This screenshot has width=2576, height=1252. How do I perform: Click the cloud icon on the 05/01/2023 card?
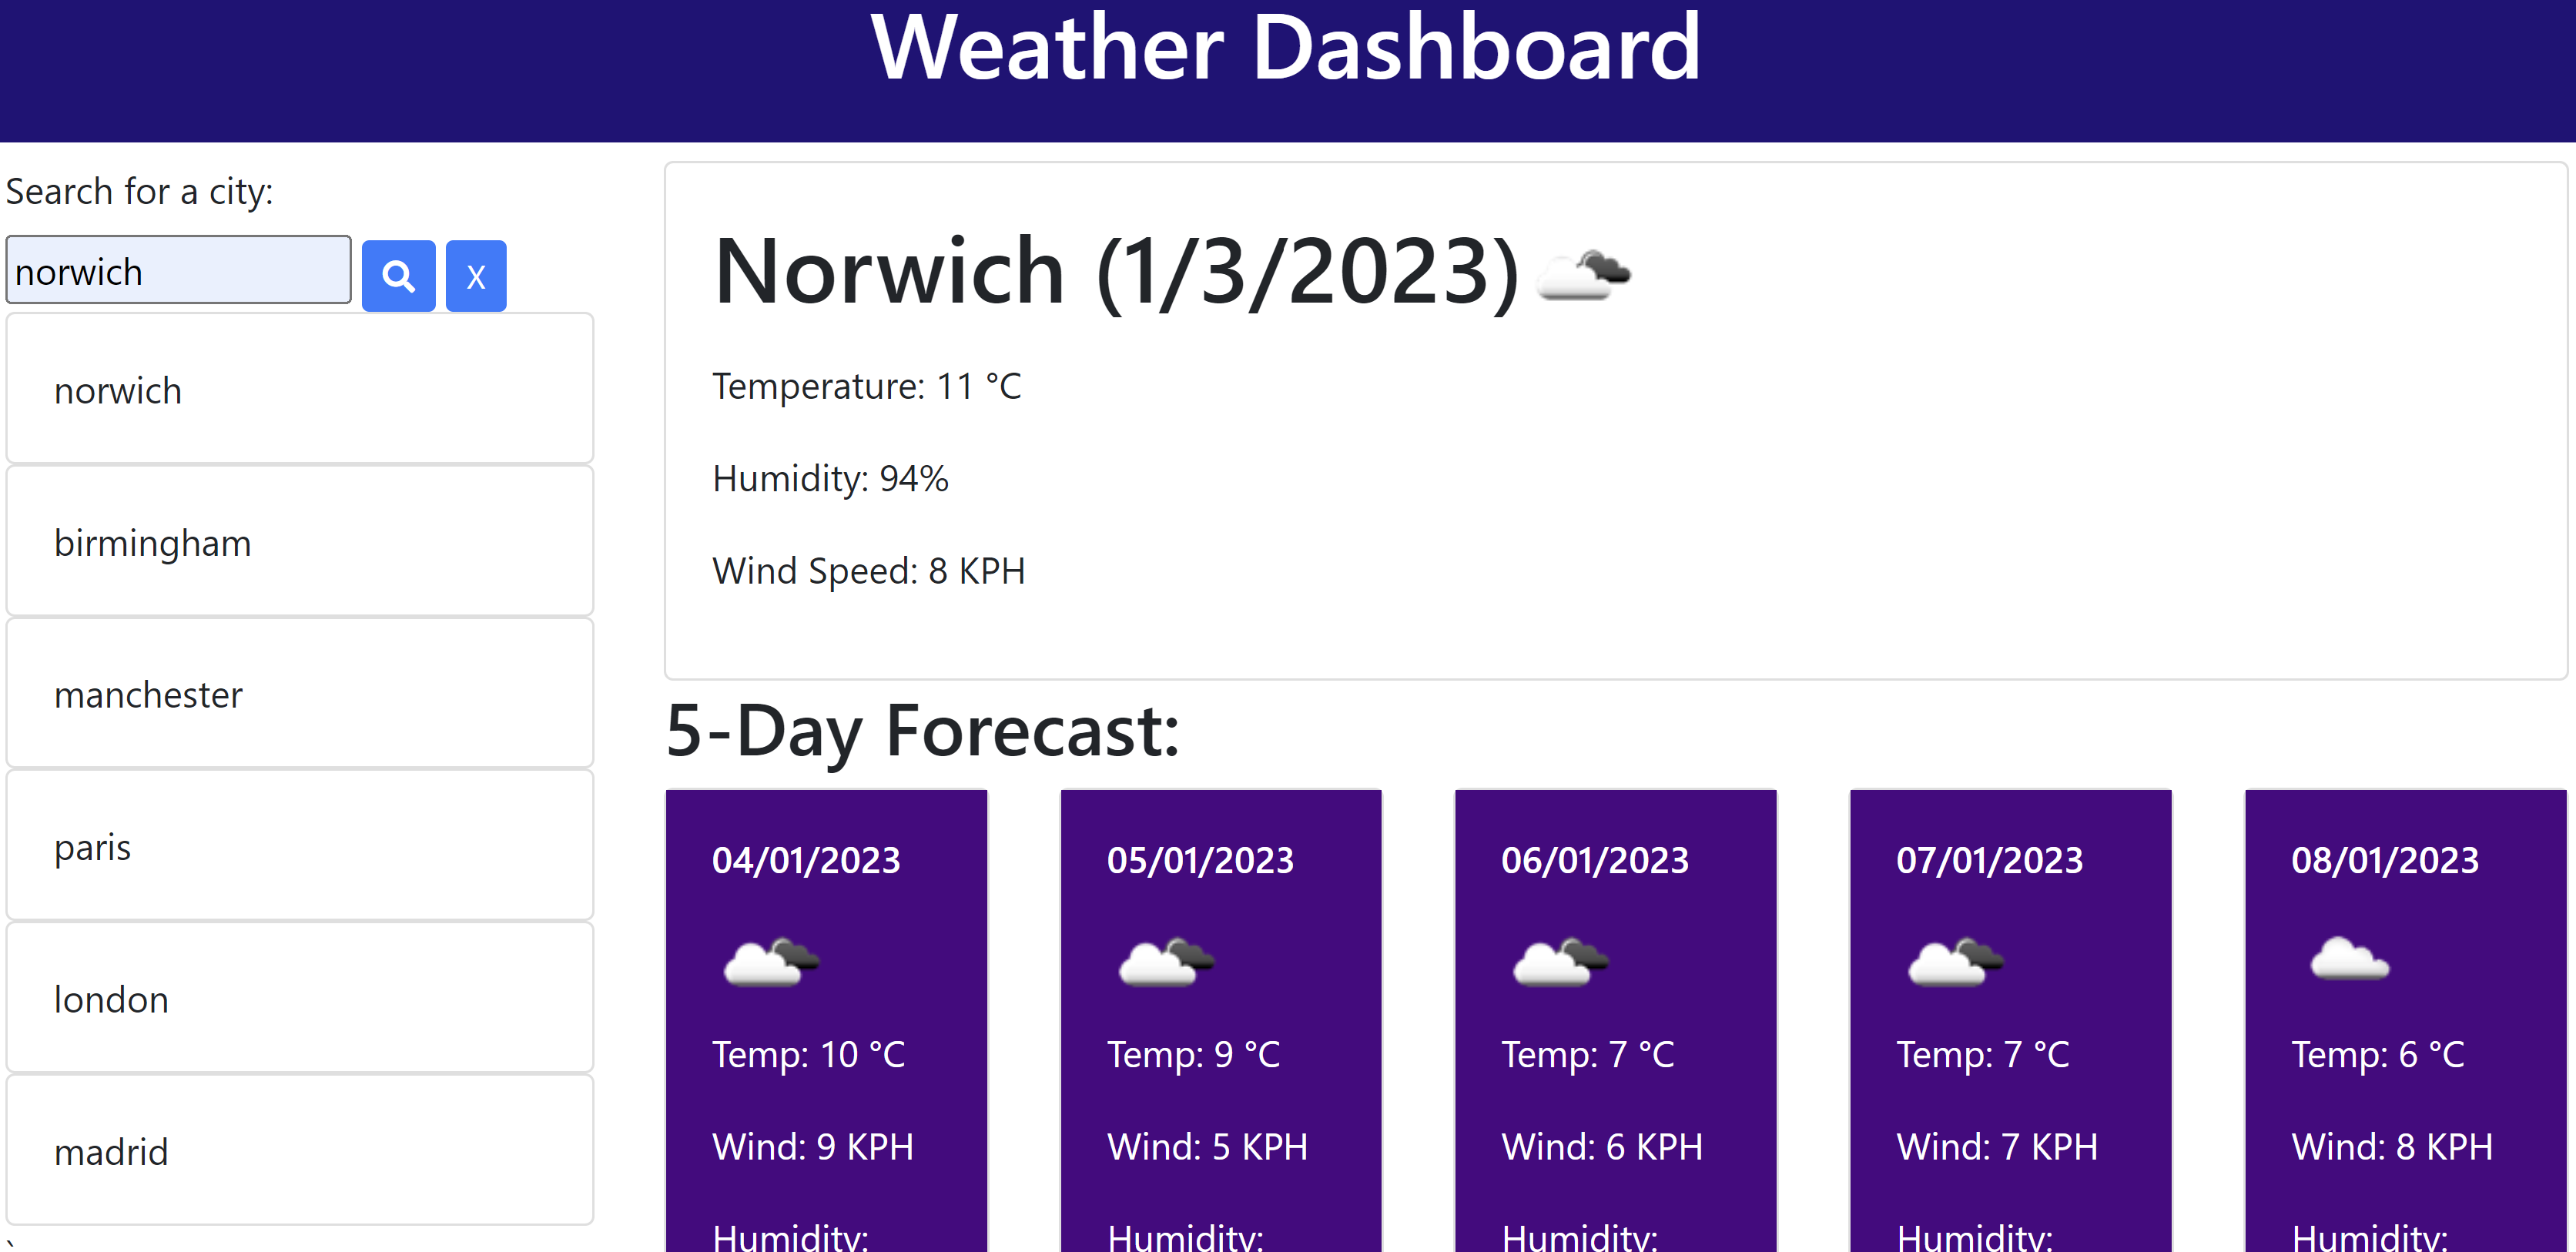tap(1162, 960)
